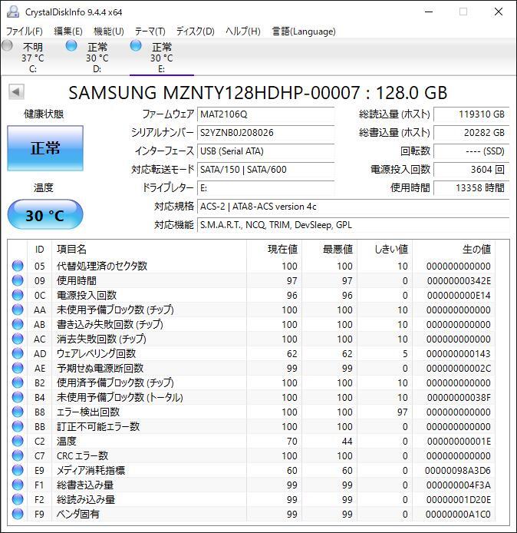Click the interface field USB (Serial ATA)
Screen dimensions: 517x533
[266, 151]
